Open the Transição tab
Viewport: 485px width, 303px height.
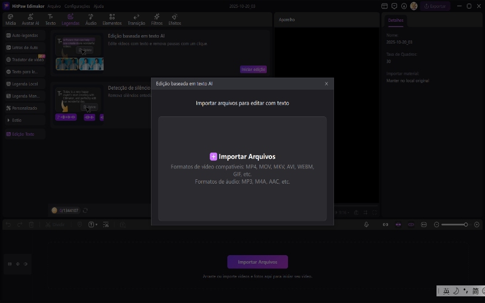[x=136, y=19]
